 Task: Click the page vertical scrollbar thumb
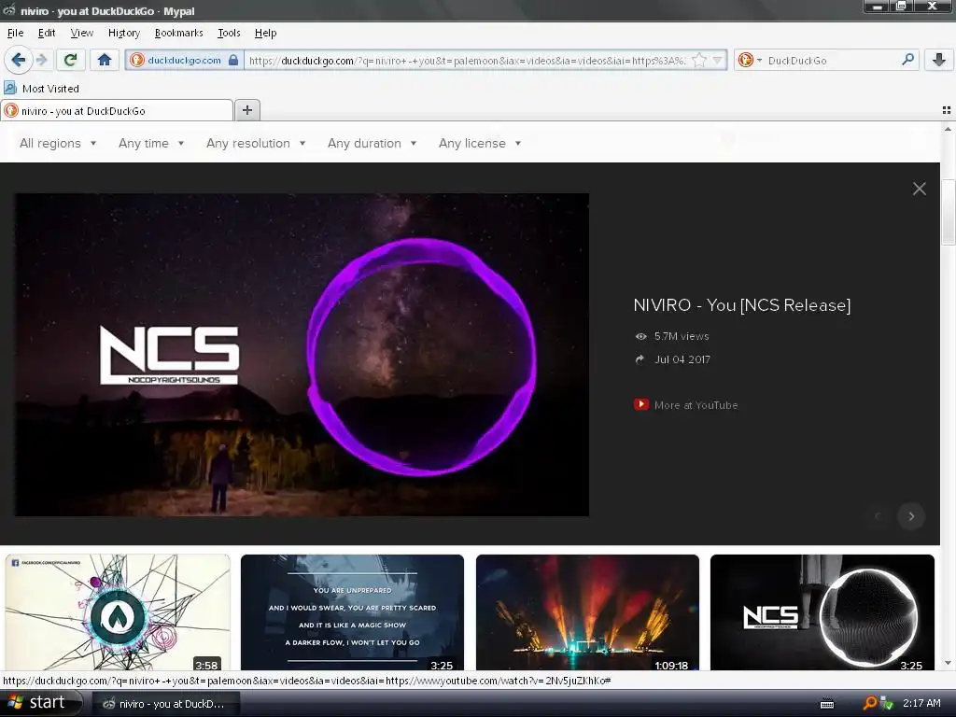[949, 212]
